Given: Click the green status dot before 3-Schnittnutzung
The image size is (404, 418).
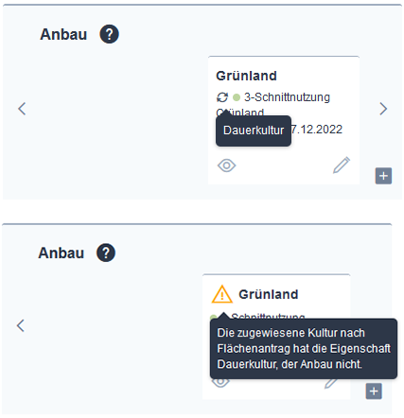Looking at the screenshot, I should [237, 97].
